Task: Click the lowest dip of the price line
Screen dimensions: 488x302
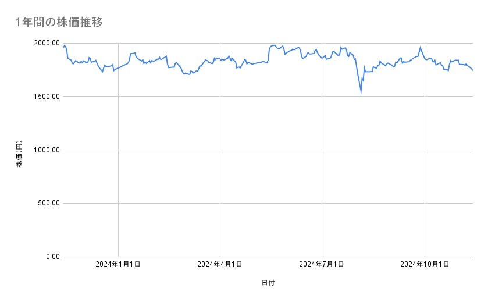Action: tap(361, 92)
